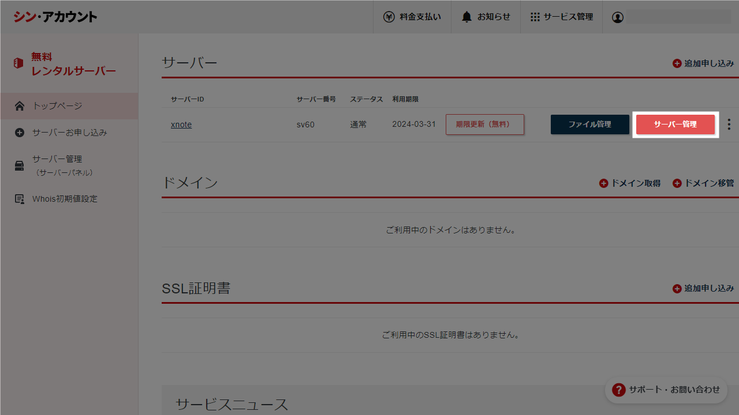The image size is (739, 415).
Task: Click the xnote server ID link
Action: point(181,124)
